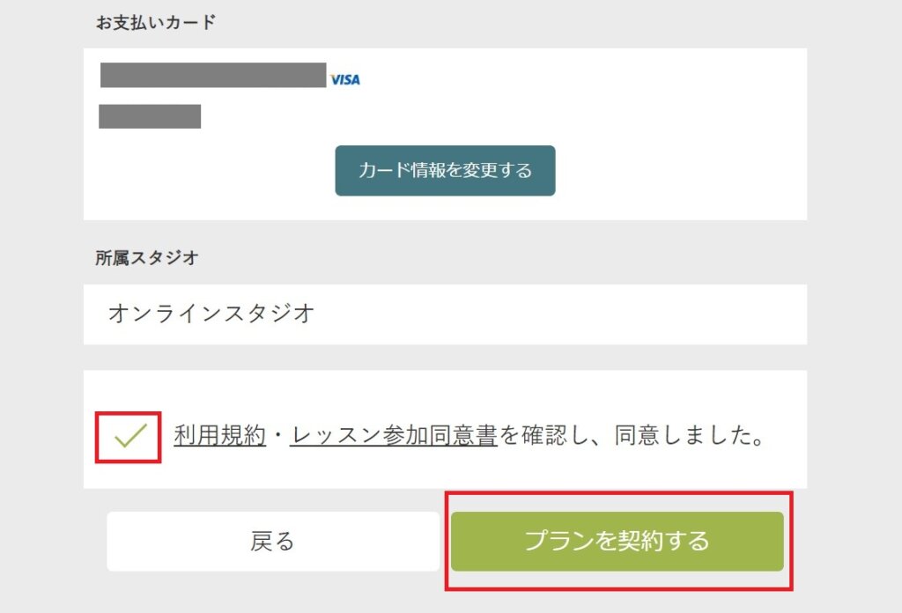Toggle the terms agreement checkbox
Viewport: 902px width, 613px height.
click(x=129, y=437)
